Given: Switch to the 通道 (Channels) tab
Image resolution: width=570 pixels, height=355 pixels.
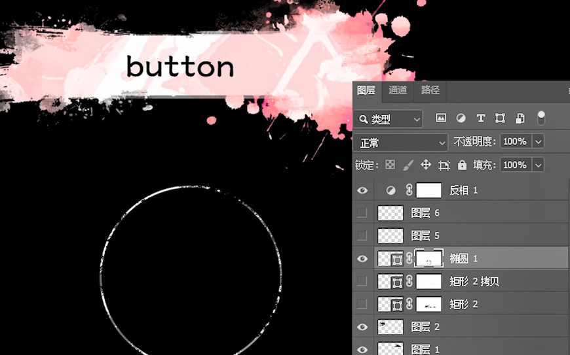Looking at the screenshot, I should (x=397, y=90).
